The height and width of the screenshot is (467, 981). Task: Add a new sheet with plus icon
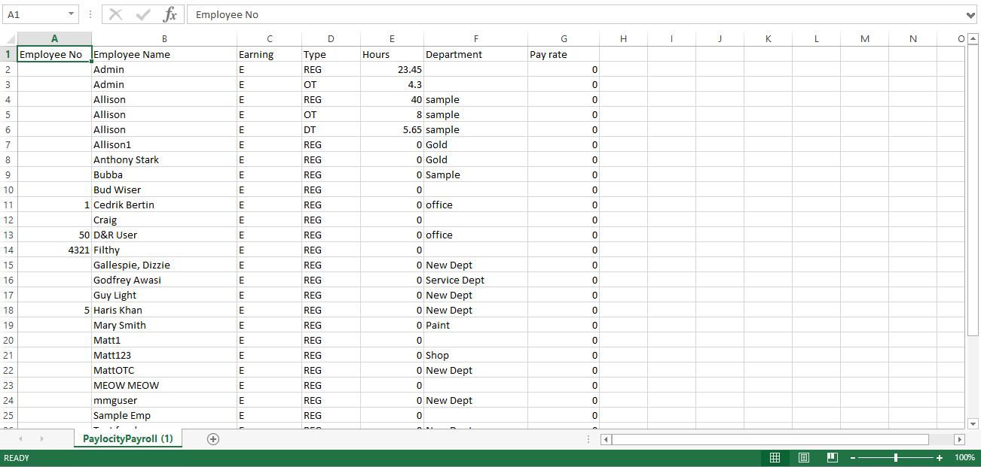(x=213, y=439)
